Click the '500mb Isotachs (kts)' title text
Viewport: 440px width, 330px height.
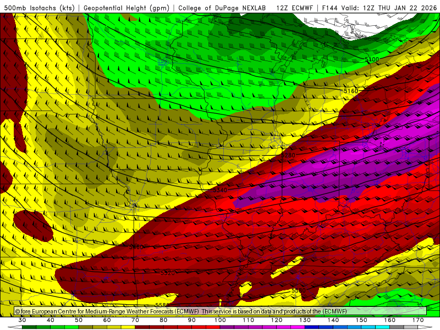click(x=39, y=8)
